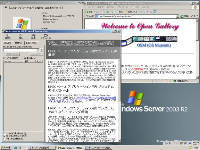Open the Back button history dropdown arrow
200x150 pixels.
pos(94,12)
